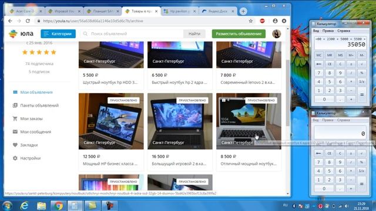Open the Windows Start button
The height and width of the screenshot is (211, 376).
click(x=7, y=206)
